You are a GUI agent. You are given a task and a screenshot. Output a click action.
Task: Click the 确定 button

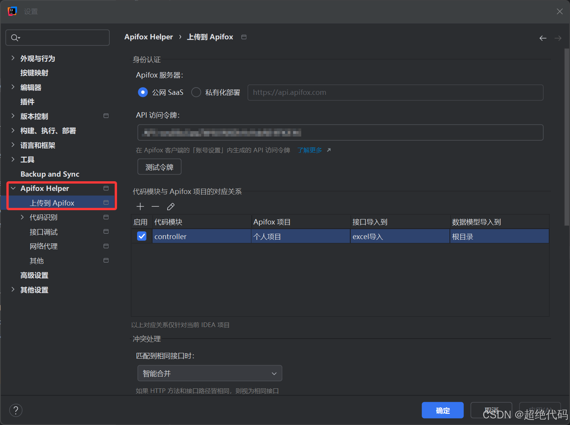pos(443,410)
